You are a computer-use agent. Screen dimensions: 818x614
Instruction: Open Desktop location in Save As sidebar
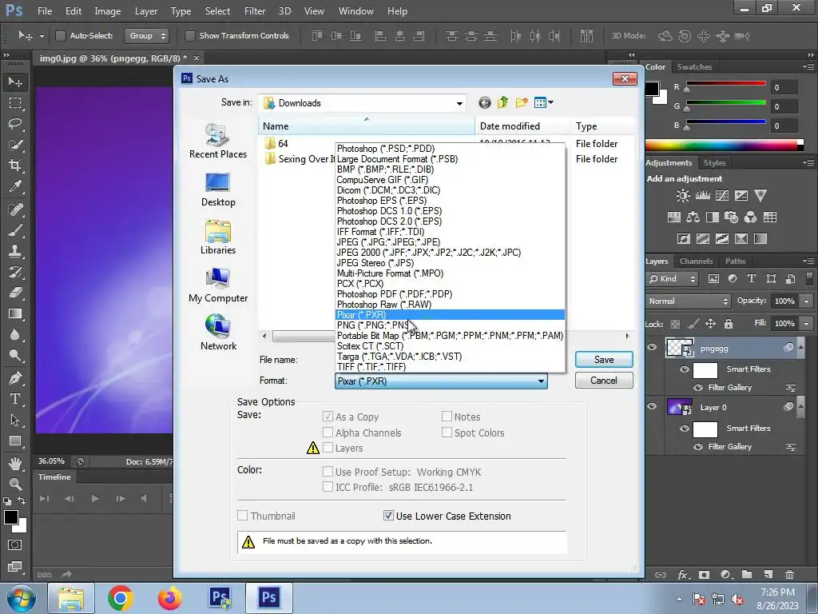[218, 189]
